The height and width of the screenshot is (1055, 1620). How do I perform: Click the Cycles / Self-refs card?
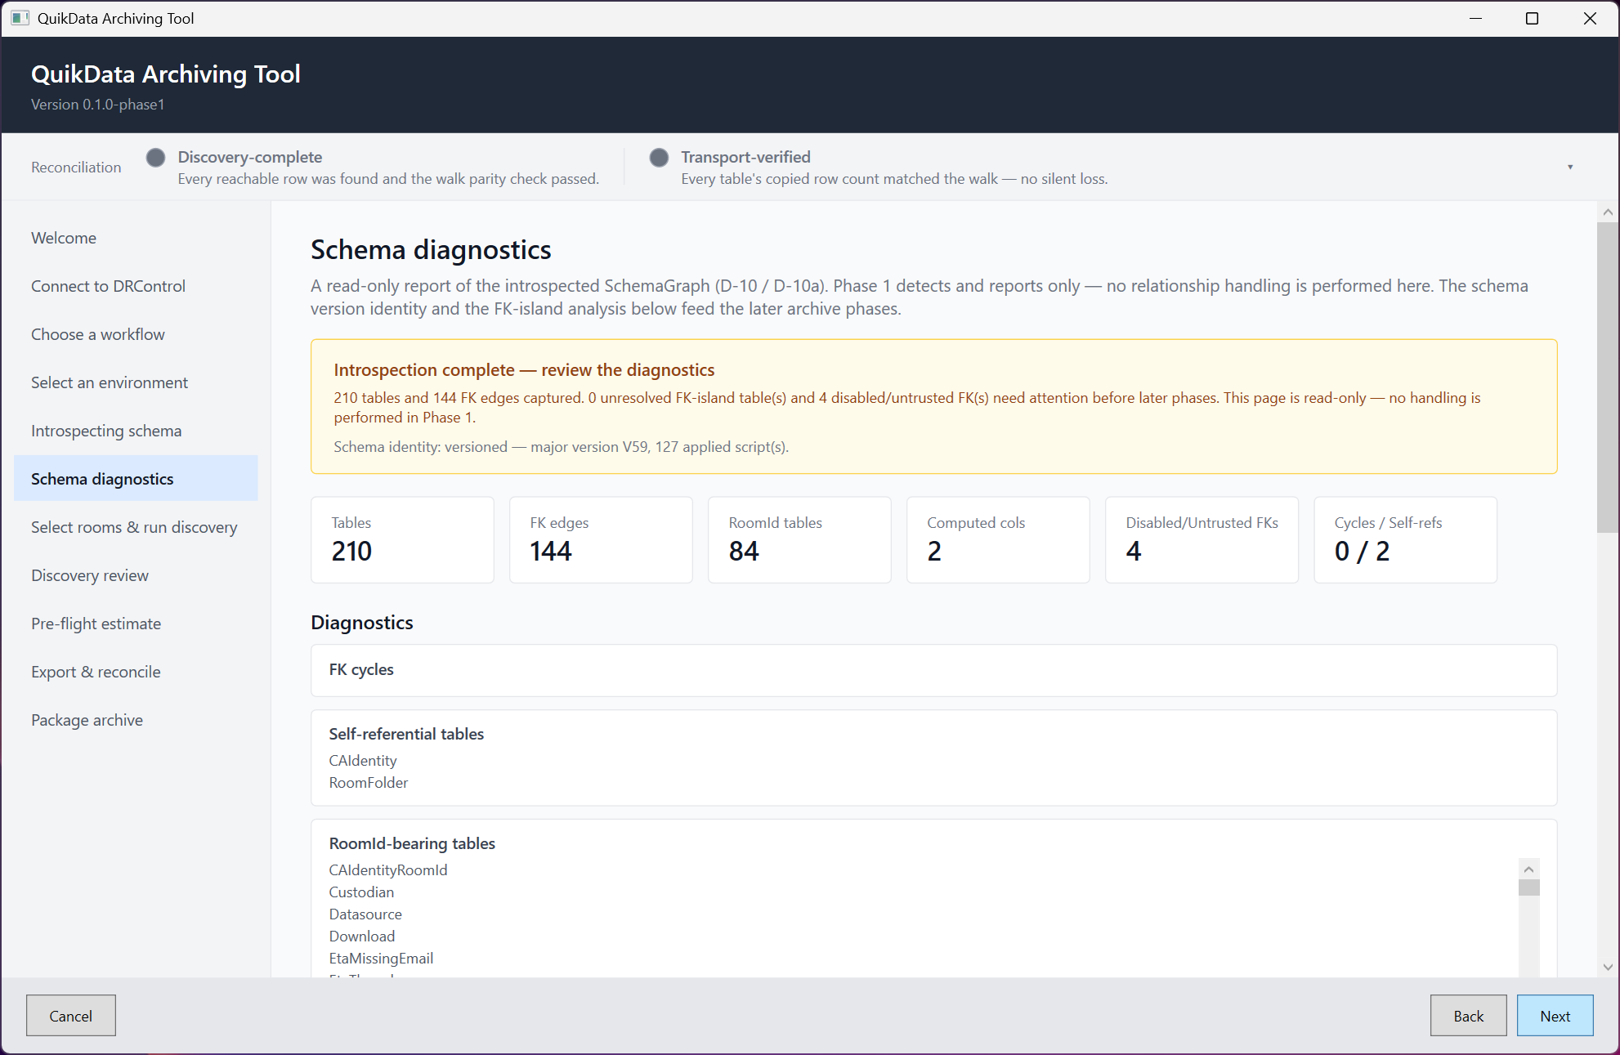(1405, 540)
